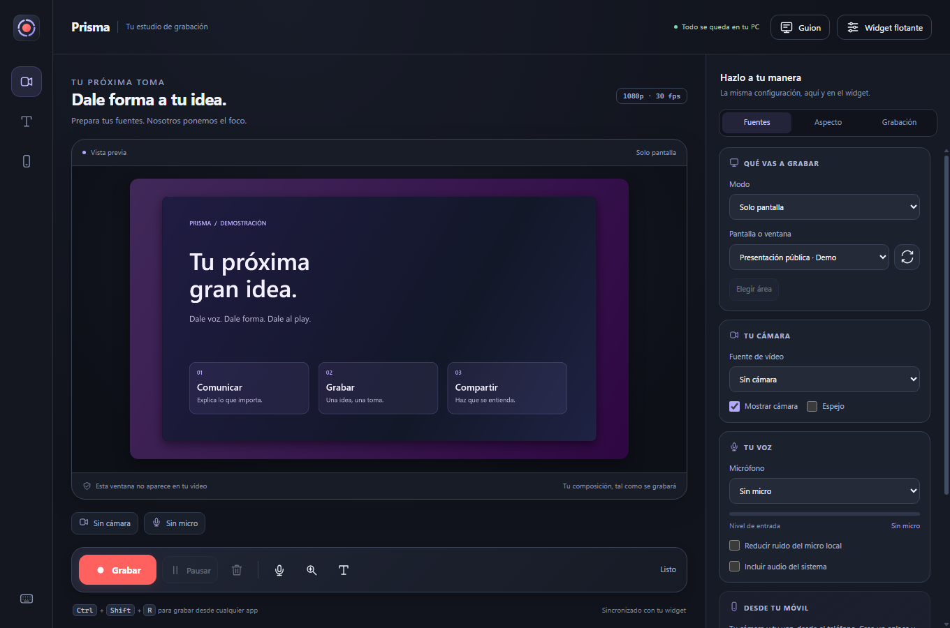950x628 pixels.
Task: Click the microphone icon beside TU VOZ
Action: (734, 447)
